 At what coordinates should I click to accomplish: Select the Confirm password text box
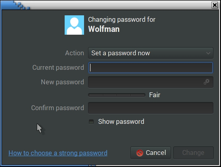click(151, 108)
